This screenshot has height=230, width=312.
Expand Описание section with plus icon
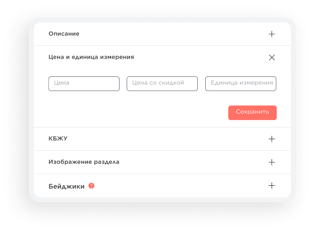272,34
